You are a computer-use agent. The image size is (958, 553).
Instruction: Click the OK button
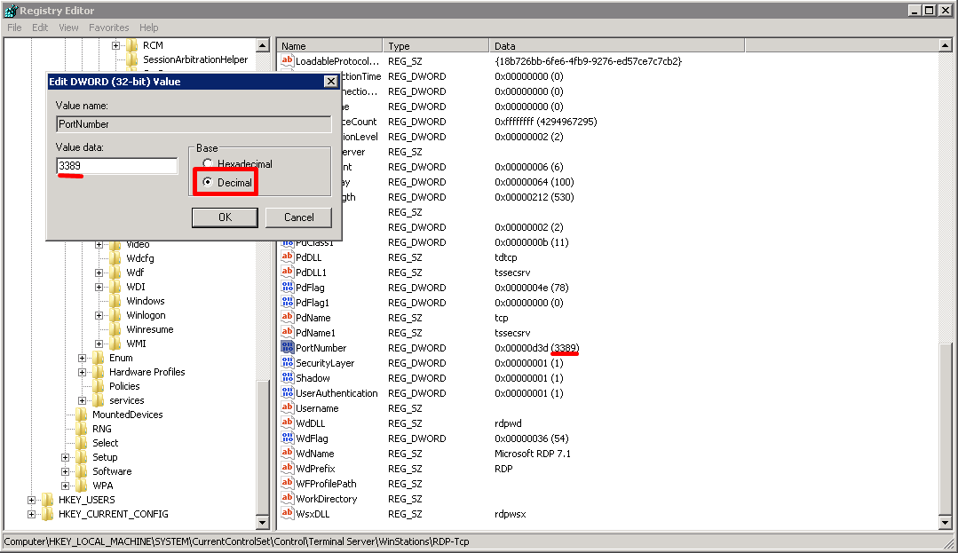(225, 217)
